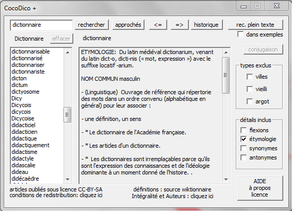Click the approchés button
Screen dimensions: 292x211
(x=128, y=25)
